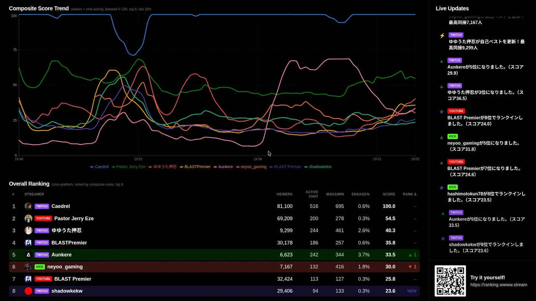Click the Overall Ranking heading

(x=29, y=184)
